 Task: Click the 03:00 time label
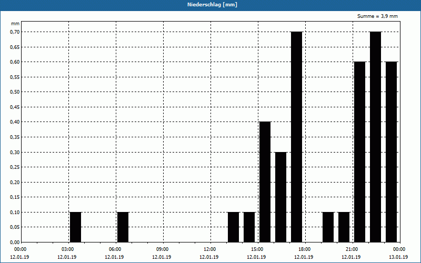tap(68, 249)
